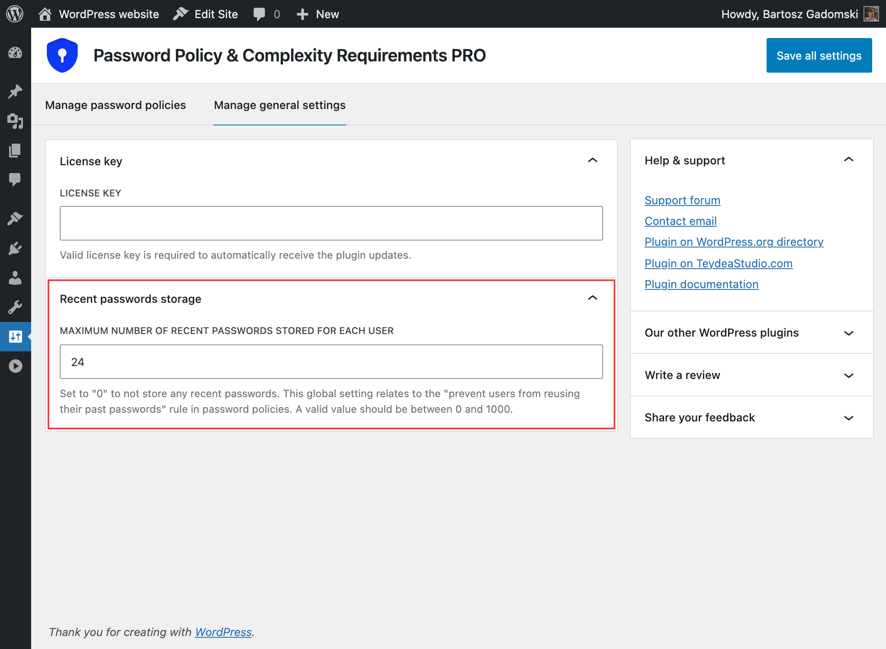Open Settings sliders sidebar icon
The height and width of the screenshot is (649, 886).
coord(15,337)
